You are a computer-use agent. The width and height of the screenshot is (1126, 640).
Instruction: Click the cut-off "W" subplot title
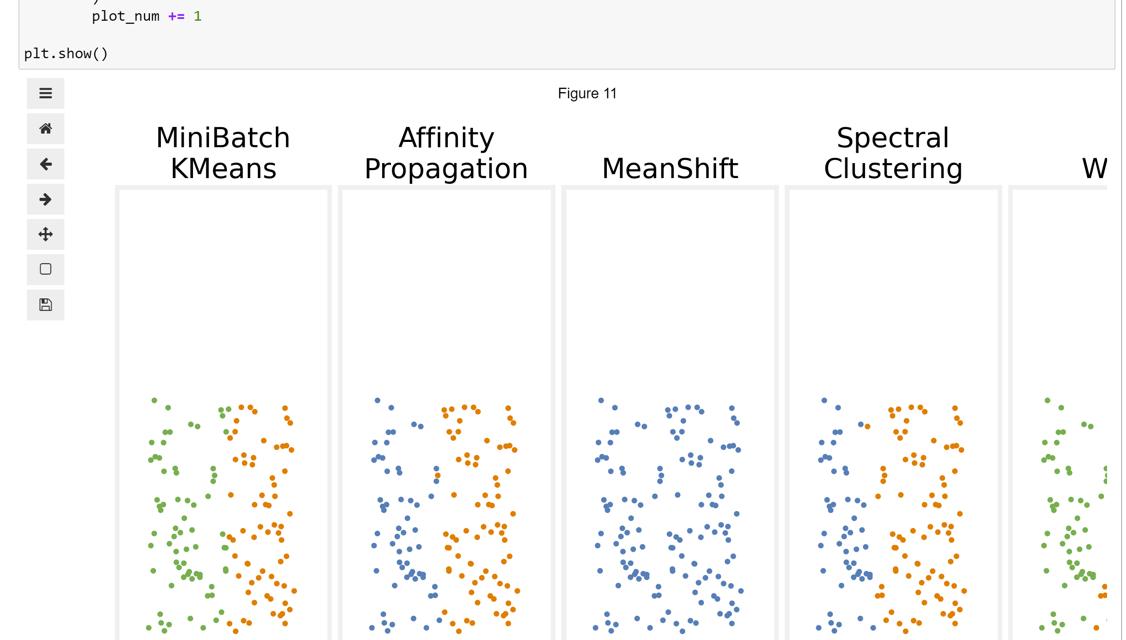1094,168
